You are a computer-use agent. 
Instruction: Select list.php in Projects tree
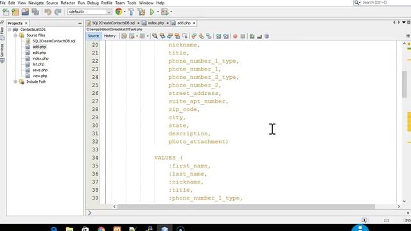[39, 64]
